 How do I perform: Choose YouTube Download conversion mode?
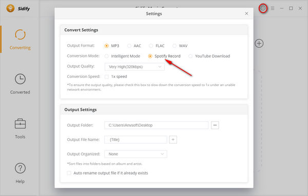pos(190,56)
